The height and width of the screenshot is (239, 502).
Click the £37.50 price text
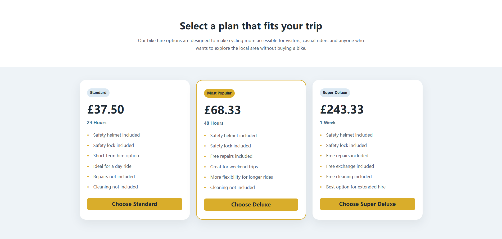tap(106, 109)
